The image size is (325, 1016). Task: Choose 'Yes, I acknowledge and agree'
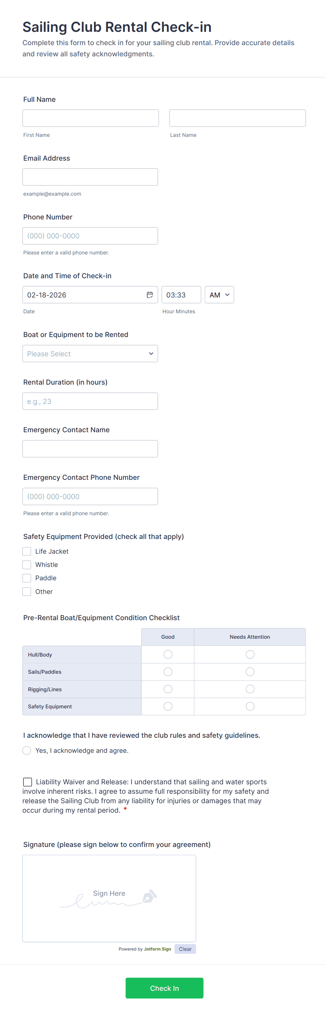[27, 751]
